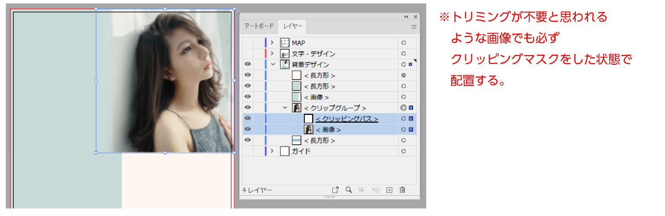Toggle eye of the striped-thumbnail 長方形 row

pos(248,140)
